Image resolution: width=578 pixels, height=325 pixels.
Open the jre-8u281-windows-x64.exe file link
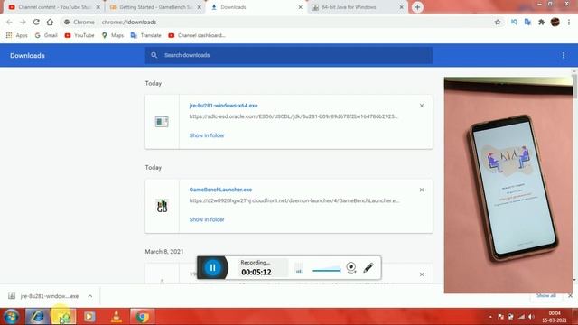[x=223, y=106]
